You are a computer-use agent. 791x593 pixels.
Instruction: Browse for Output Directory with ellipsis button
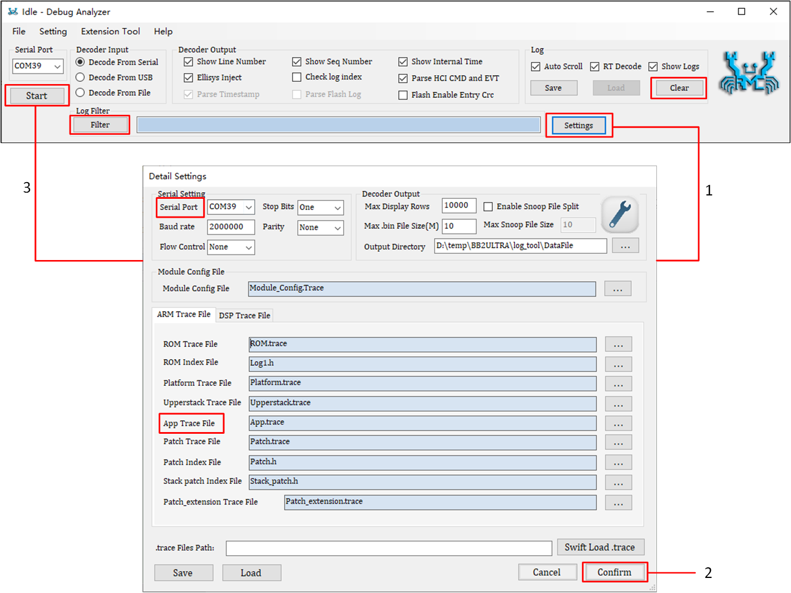625,246
